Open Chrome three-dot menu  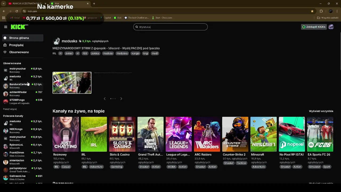click(x=337, y=11)
